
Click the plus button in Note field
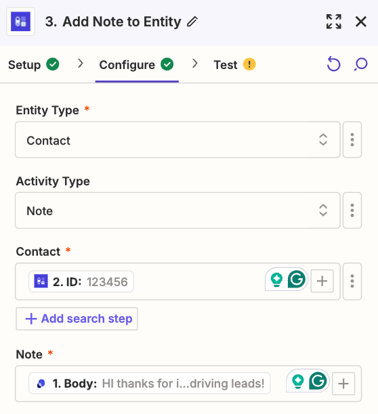pyautogui.click(x=343, y=384)
